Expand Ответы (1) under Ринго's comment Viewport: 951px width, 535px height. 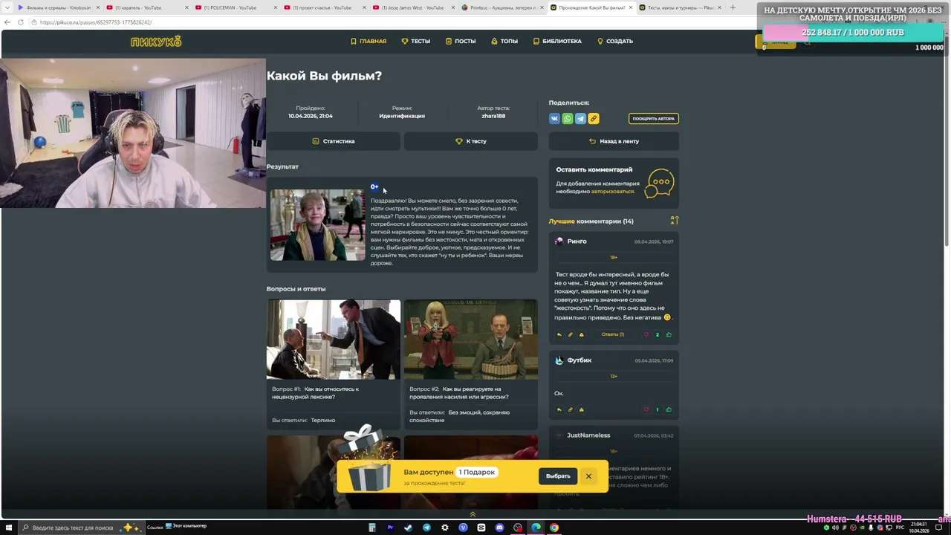[x=613, y=334]
